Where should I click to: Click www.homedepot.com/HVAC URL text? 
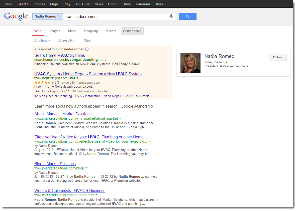(x=56, y=78)
